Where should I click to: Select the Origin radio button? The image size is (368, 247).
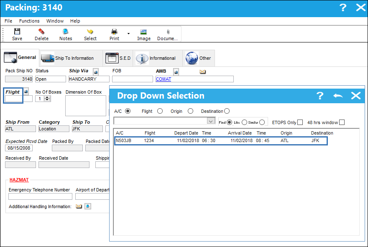pyautogui.click(x=190, y=111)
